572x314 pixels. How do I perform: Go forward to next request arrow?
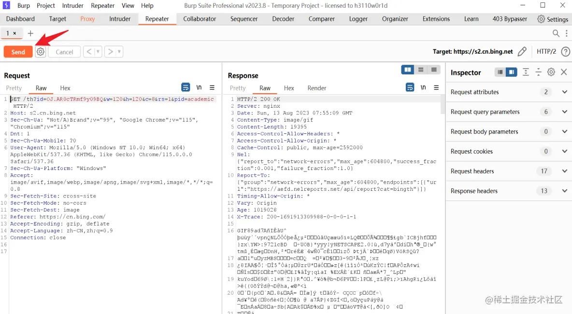(110, 52)
